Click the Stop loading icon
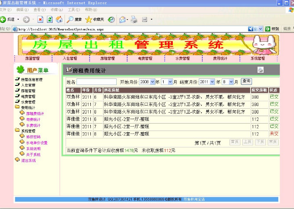 pyautogui.click(x=40, y=19)
